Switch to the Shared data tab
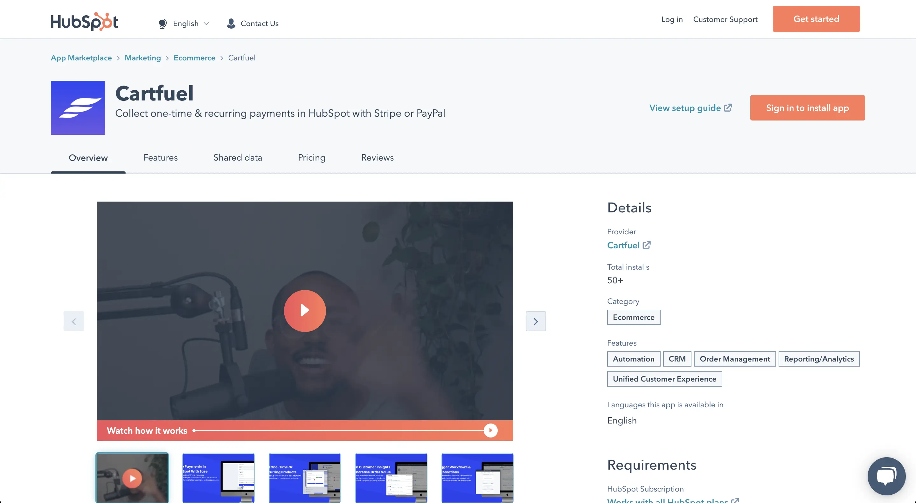Viewport: 916px width, 503px height. 238,157
